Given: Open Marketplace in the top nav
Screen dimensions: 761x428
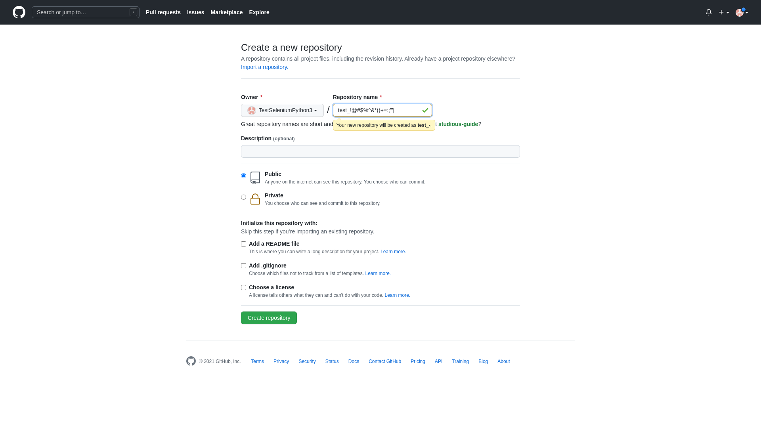Looking at the screenshot, I should click(x=227, y=12).
